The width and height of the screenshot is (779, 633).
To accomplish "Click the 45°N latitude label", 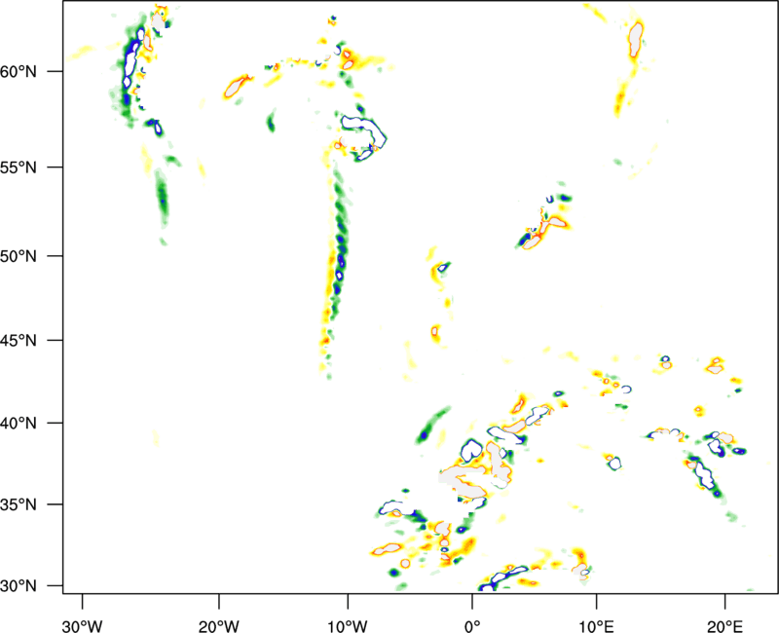I will [x=19, y=340].
